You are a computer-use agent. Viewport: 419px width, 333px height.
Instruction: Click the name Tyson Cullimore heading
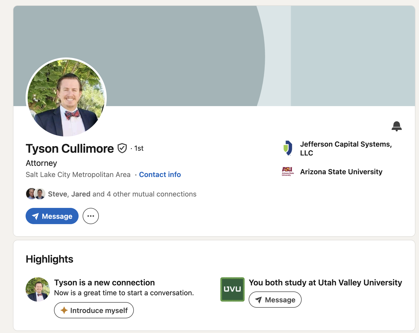tap(70, 148)
